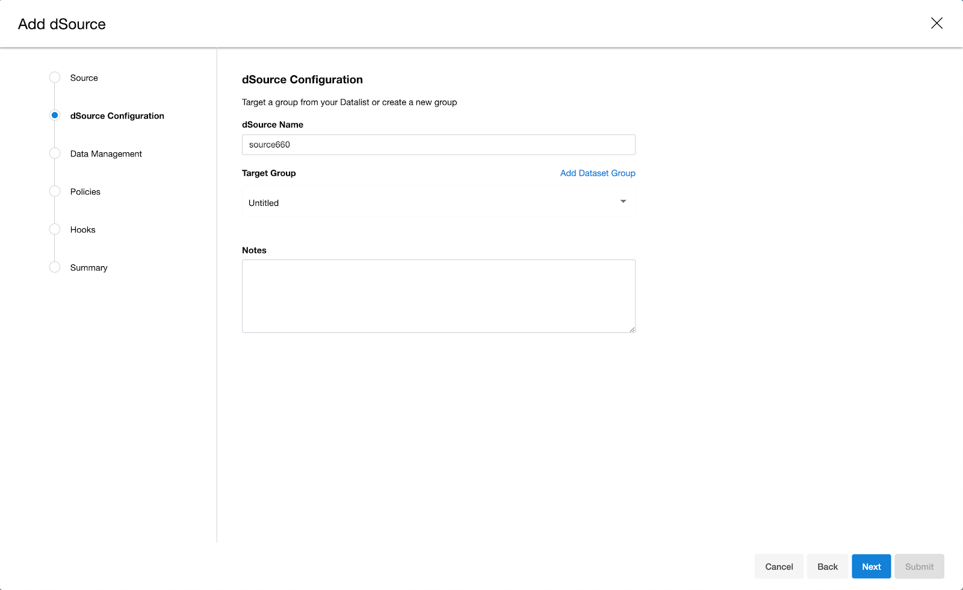The height and width of the screenshot is (590, 963).
Task: Navigate to the Data Management step
Action: click(x=105, y=154)
